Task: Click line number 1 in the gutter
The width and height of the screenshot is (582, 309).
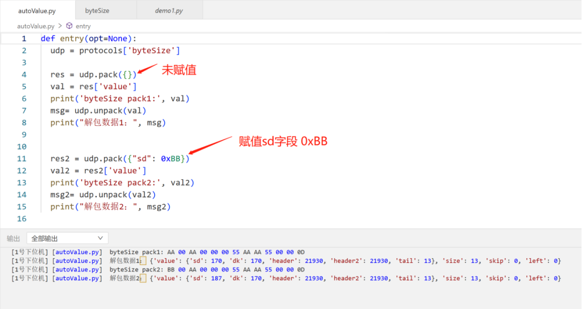Action: pos(24,38)
